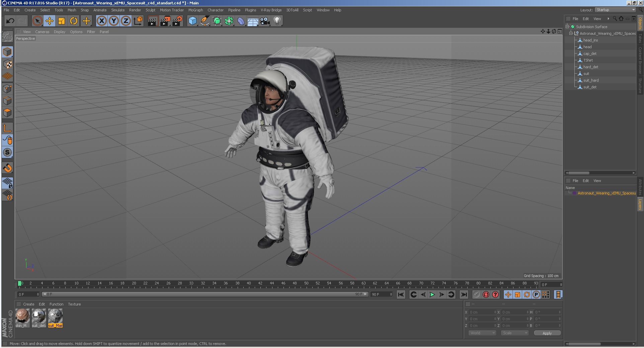644x348 pixels.
Task: Open the MoGraph menu
Action: click(195, 10)
